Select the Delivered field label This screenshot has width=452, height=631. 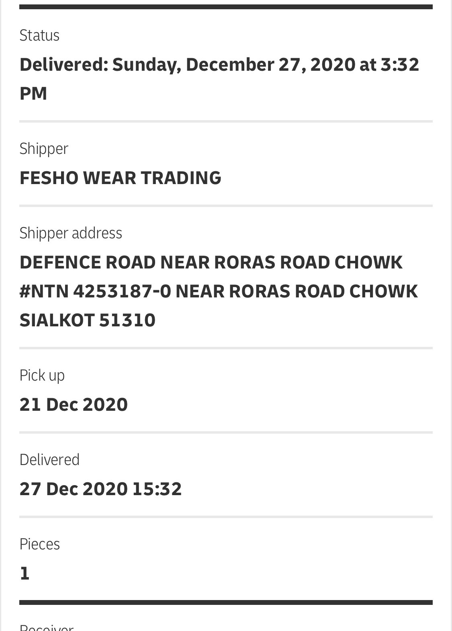click(49, 460)
